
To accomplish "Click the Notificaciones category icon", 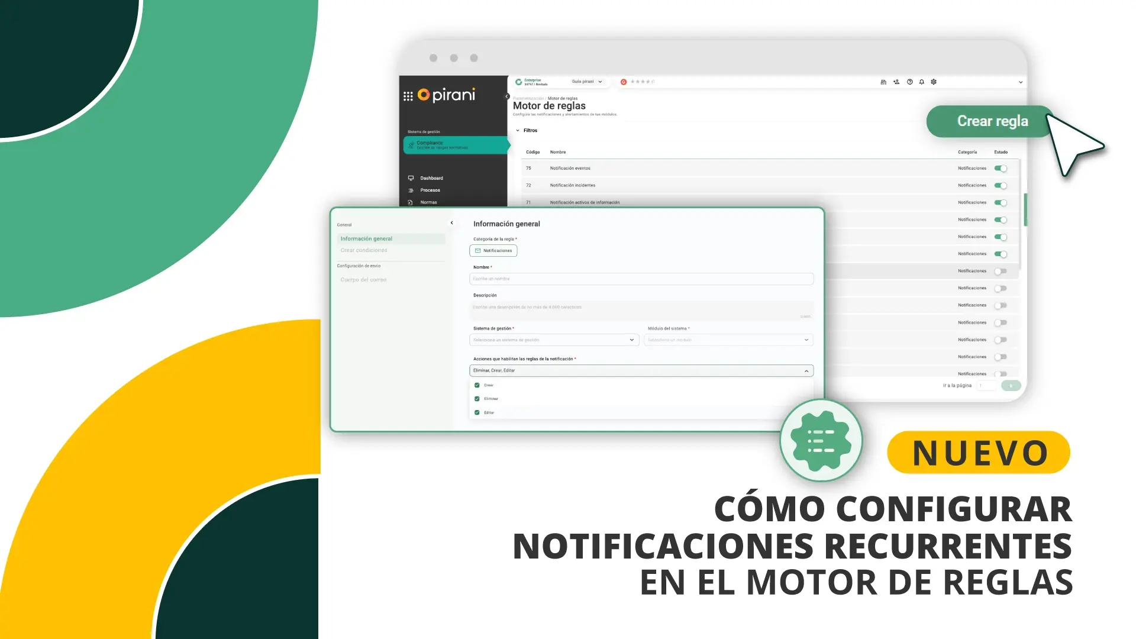I will [477, 250].
